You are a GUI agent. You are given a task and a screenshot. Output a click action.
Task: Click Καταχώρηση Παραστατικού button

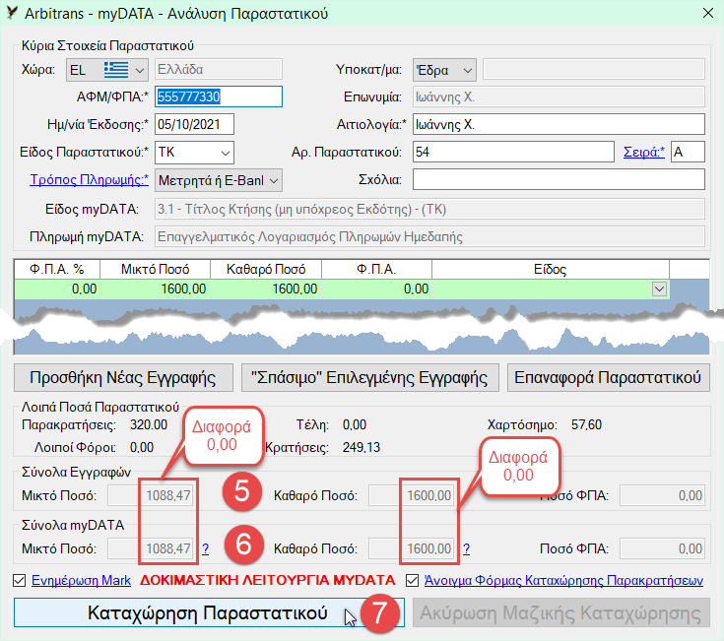[x=209, y=612]
